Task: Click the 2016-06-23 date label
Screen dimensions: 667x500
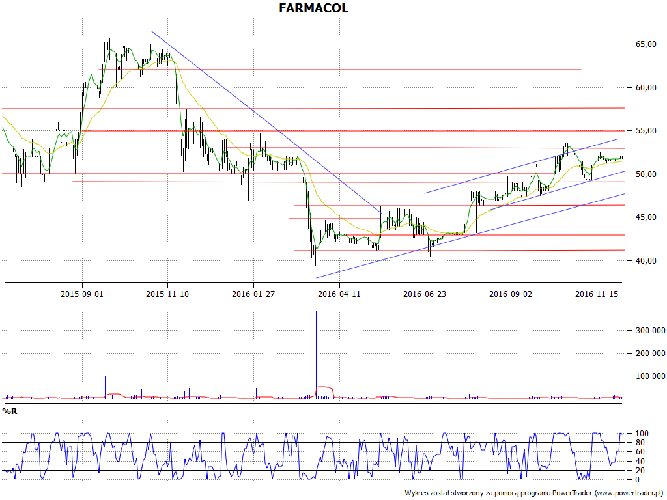Action: [x=425, y=294]
